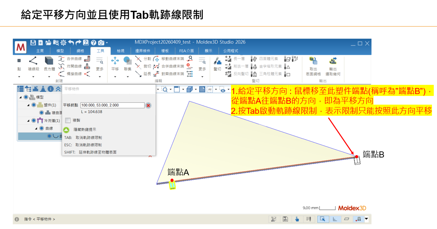The width and height of the screenshot is (437, 229).
Task: Switch to the 模型 ribbon tab
Action: click(60, 51)
